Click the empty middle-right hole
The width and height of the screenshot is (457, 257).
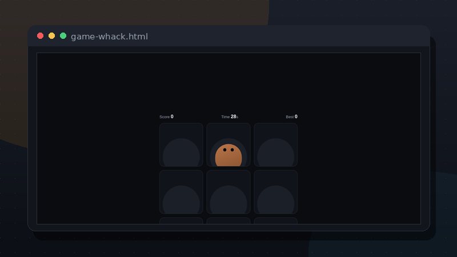pyautogui.click(x=275, y=192)
